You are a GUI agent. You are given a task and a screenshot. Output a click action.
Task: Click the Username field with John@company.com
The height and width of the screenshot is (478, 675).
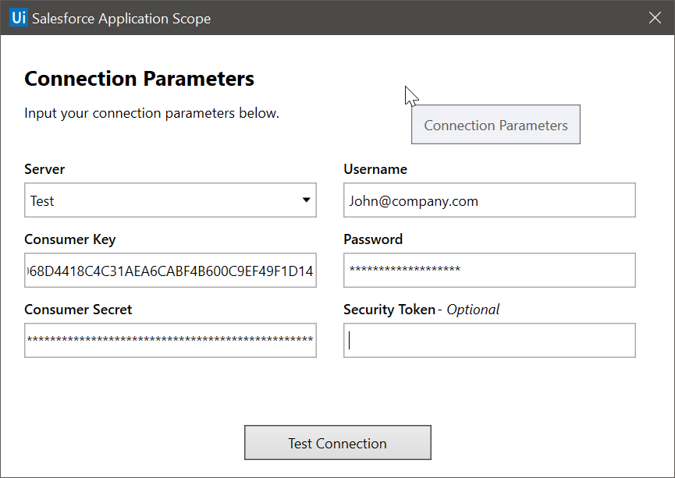[489, 200]
